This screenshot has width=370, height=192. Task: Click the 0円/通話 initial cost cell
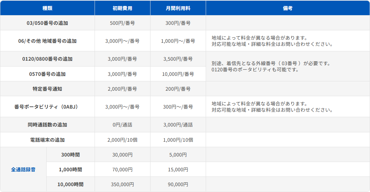[123, 125]
